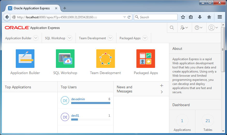The width and height of the screenshot is (227, 135).
Task: Open the Packaged Apps tile icon
Action: pyautogui.click(x=146, y=59)
